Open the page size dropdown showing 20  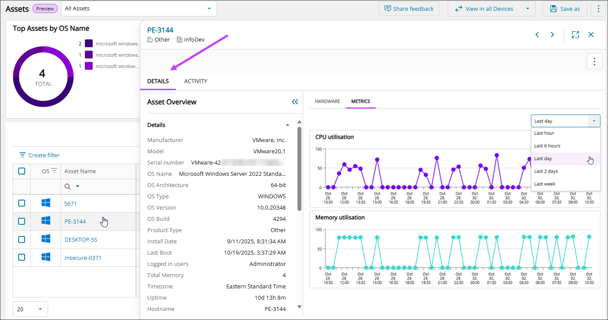coord(30,309)
